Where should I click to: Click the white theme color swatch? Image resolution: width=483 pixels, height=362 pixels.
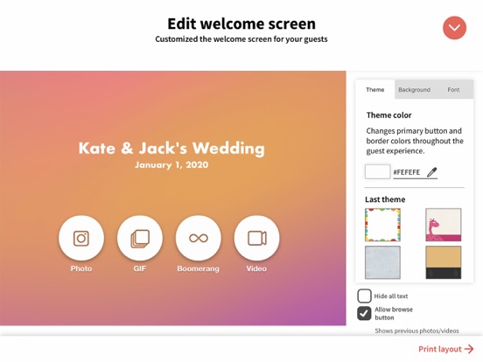378,171
